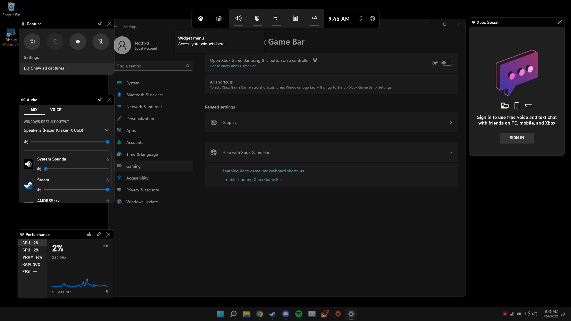The width and height of the screenshot is (571, 321).
Task: Pin the Audio widget
Action: [100, 100]
